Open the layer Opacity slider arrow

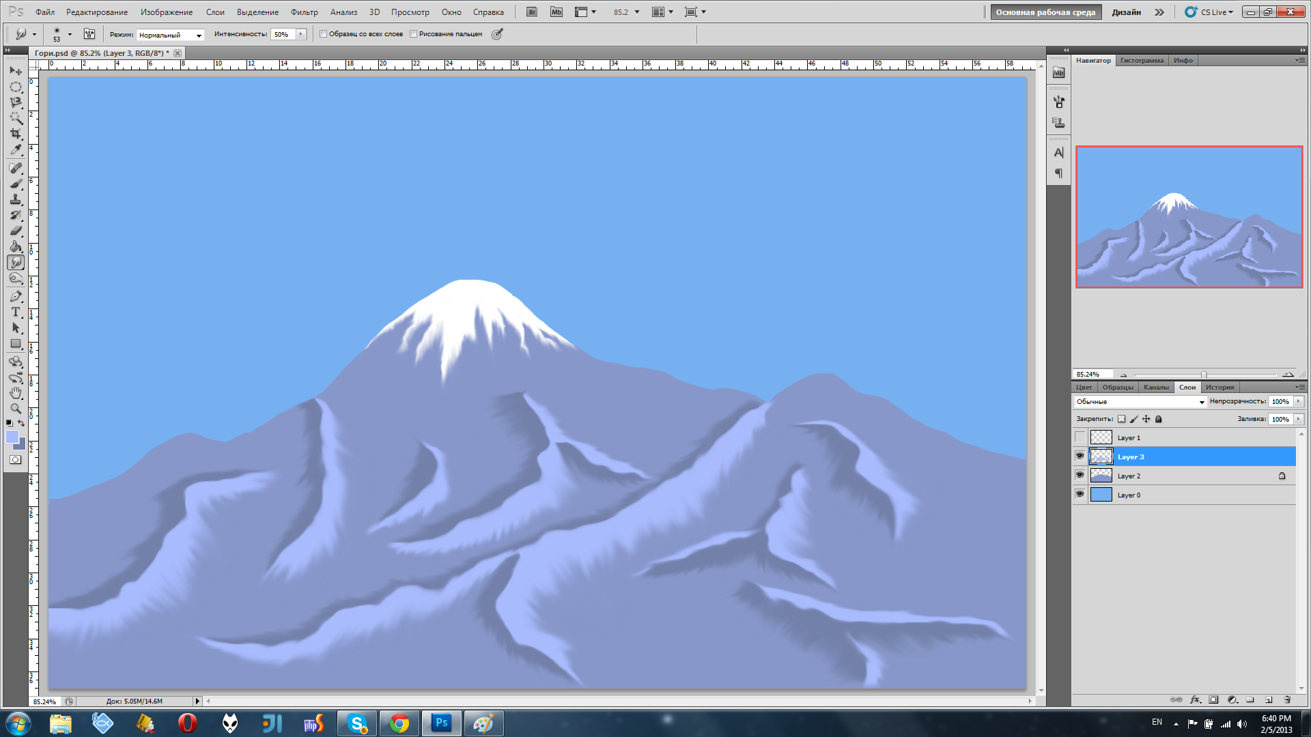pos(1299,401)
